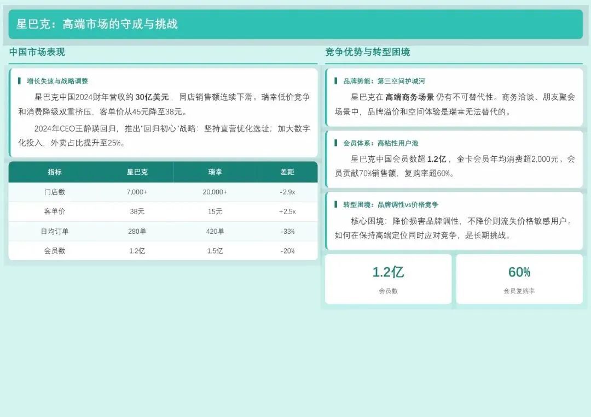Click the 会员数 label under the 1.2亿 stat
Viewport: 591px width, 417px height.
tap(388, 291)
